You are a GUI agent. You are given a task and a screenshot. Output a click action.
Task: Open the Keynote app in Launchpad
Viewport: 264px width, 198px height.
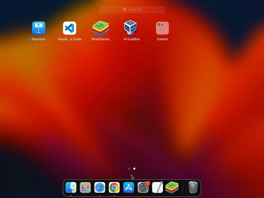click(x=39, y=28)
